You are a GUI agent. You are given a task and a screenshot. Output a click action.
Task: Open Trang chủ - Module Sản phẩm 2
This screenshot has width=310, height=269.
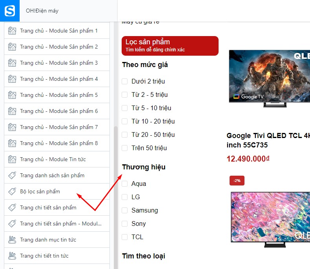point(57,47)
